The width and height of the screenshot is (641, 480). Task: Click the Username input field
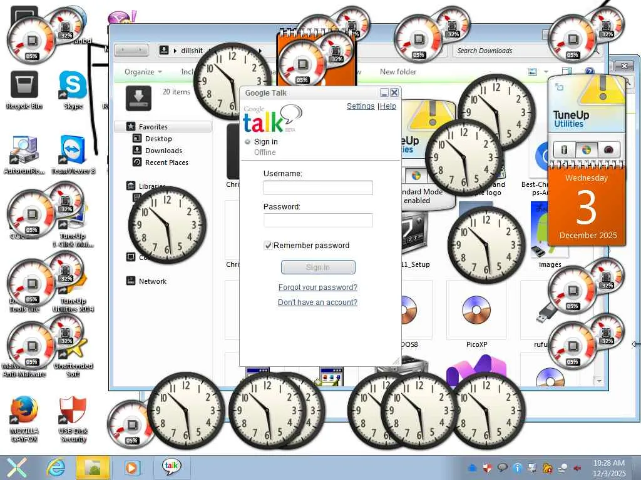point(318,187)
